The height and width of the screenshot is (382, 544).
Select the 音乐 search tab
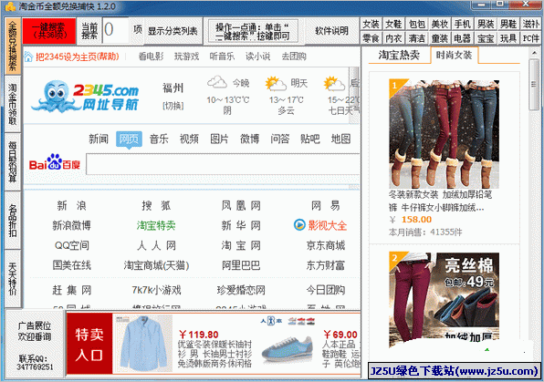159,139
